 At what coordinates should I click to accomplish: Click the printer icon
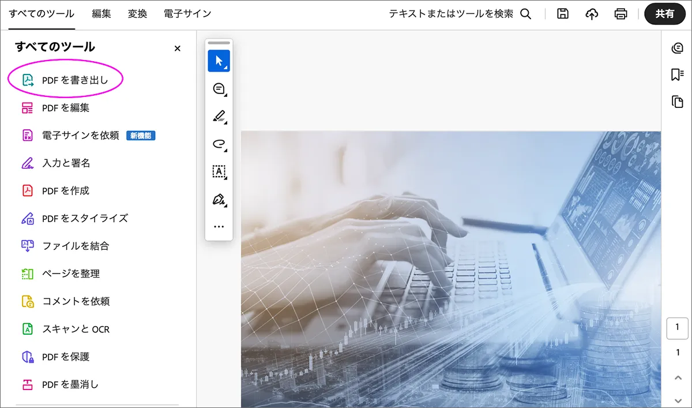[x=620, y=14]
